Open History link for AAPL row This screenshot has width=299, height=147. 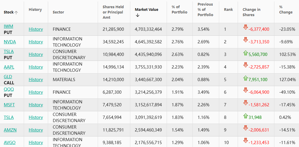click(36, 67)
